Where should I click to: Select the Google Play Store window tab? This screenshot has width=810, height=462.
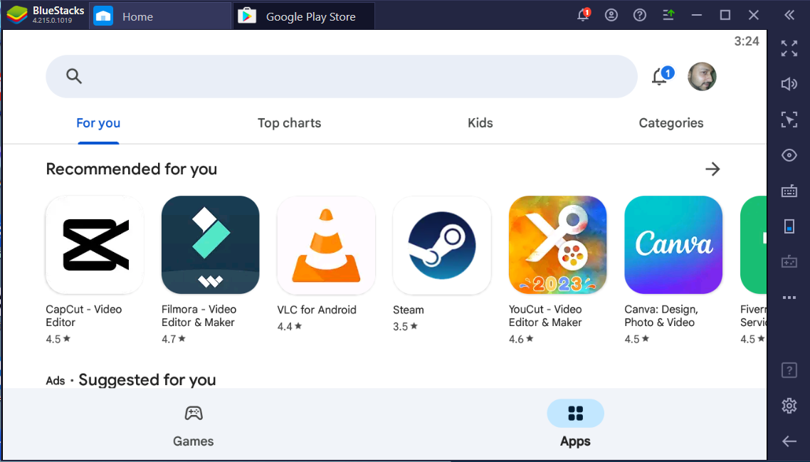[304, 16]
